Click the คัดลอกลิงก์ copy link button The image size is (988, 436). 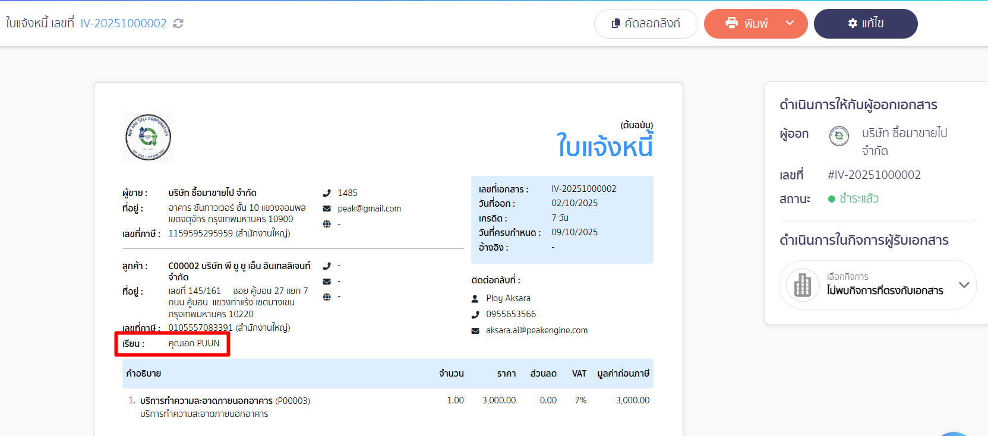tap(646, 24)
